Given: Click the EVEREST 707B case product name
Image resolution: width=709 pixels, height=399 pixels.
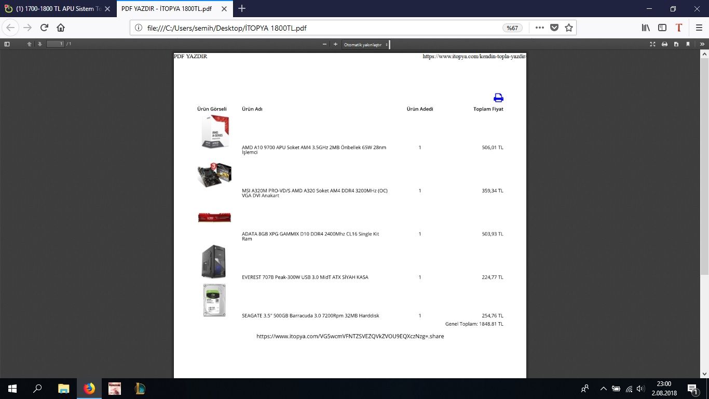Looking at the screenshot, I should pyautogui.click(x=305, y=277).
